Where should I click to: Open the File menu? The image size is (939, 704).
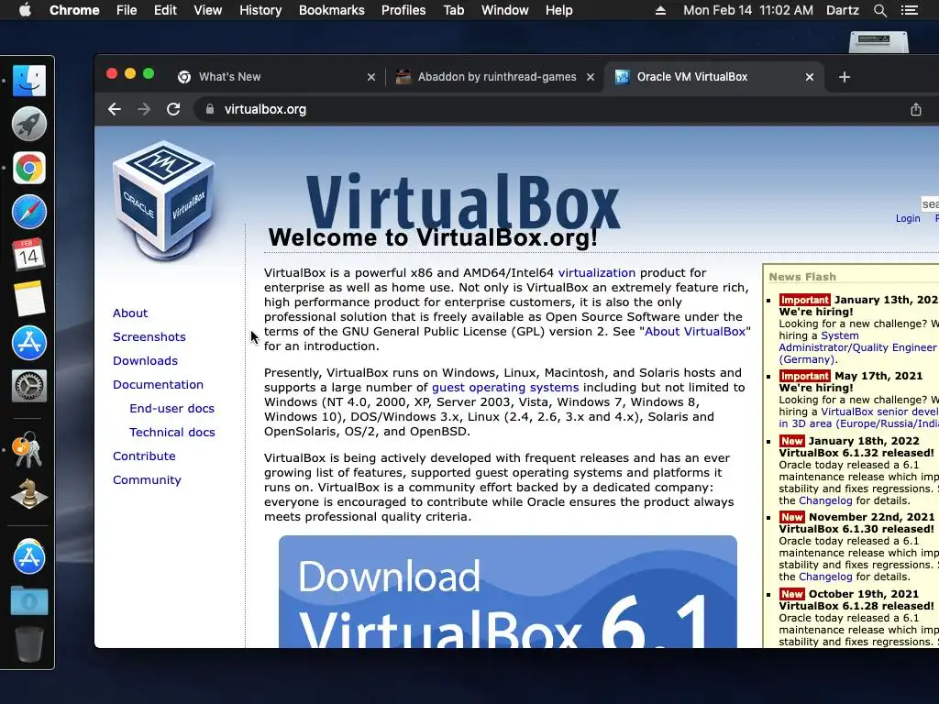click(127, 10)
